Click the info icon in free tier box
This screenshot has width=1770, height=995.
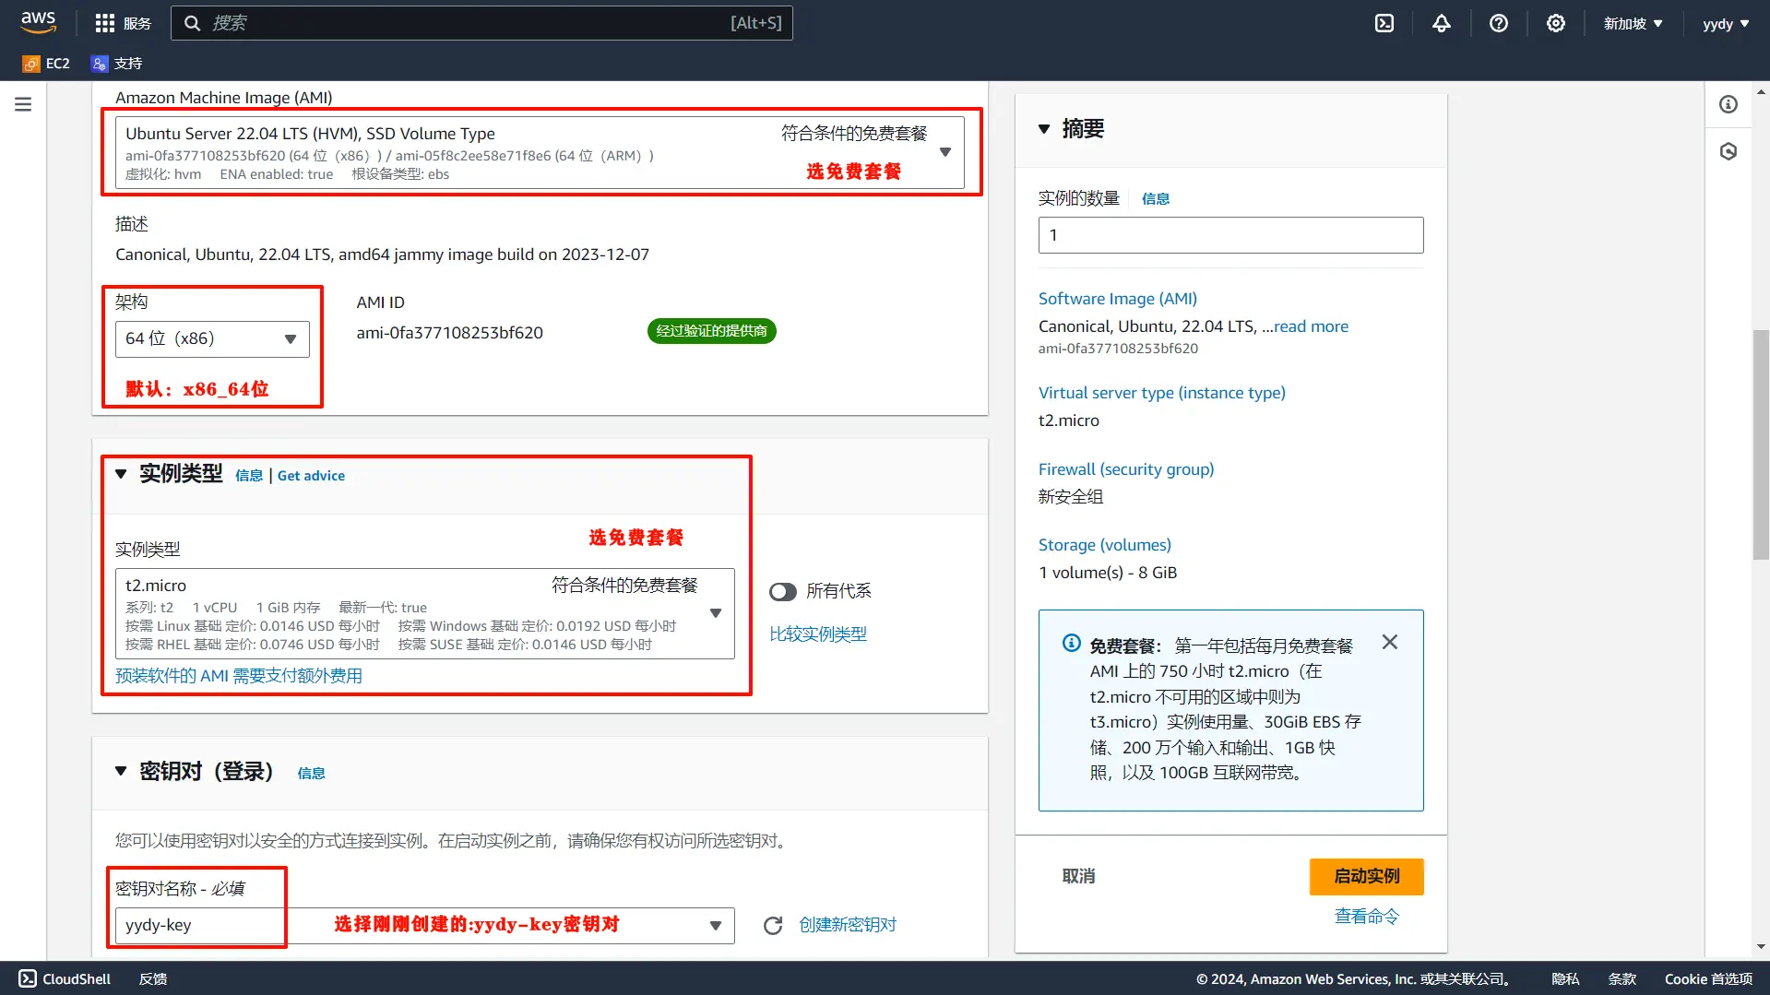pyautogui.click(x=1072, y=643)
